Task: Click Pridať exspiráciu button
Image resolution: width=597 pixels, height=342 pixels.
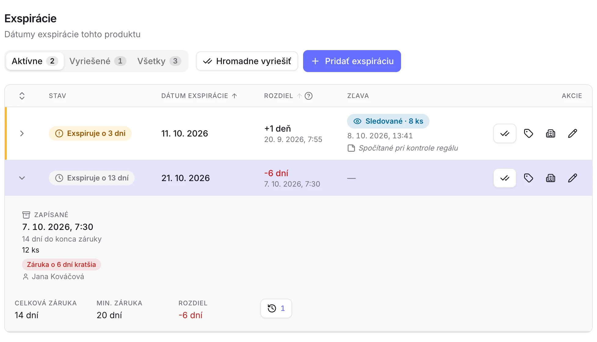Action: (352, 61)
